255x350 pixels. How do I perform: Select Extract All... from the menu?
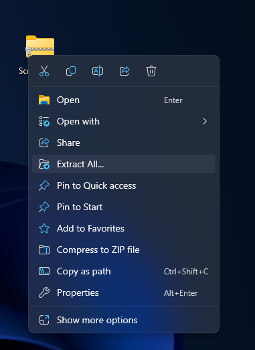click(124, 164)
